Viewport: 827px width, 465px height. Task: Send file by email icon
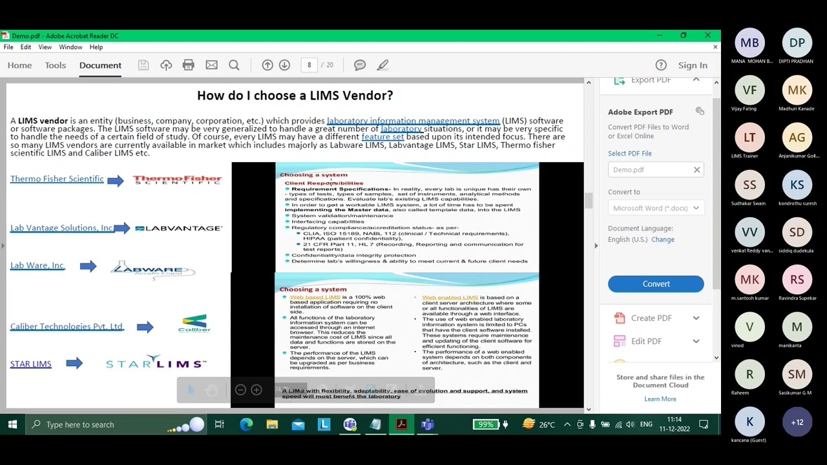click(x=211, y=65)
